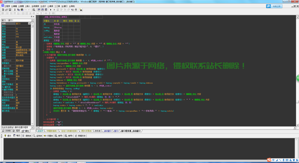This screenshot has height=163, width=299.
Task: Open the F.程序 menu
Action: [7, 6]
